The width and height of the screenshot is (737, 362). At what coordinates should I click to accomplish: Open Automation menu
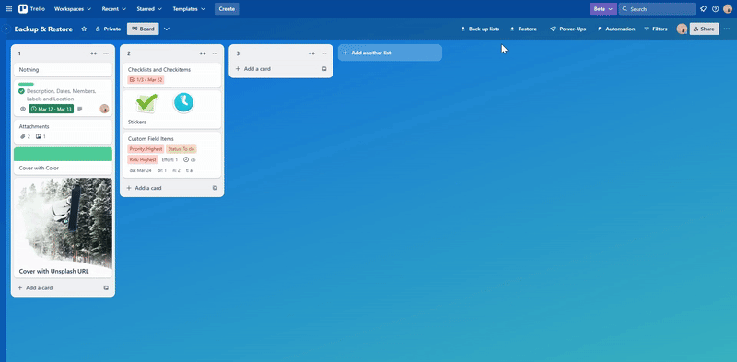coord(615,29)
